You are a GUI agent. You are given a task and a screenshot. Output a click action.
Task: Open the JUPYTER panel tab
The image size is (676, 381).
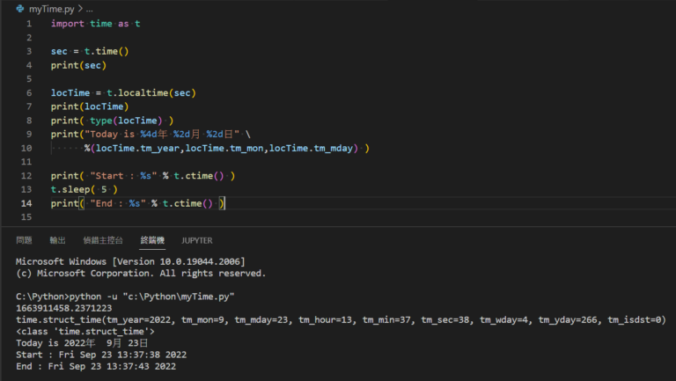click(197, 240)
